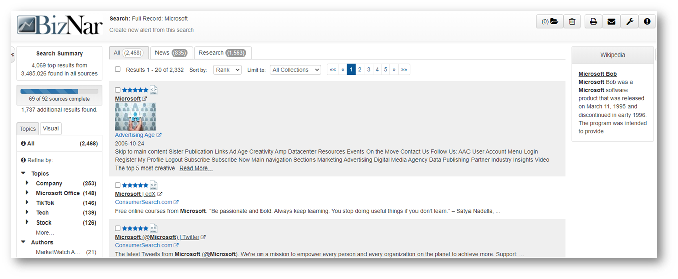Select the Visual sidebar tab
The width and height of the screenshot is (678, 279).
(x=50, y=128)
